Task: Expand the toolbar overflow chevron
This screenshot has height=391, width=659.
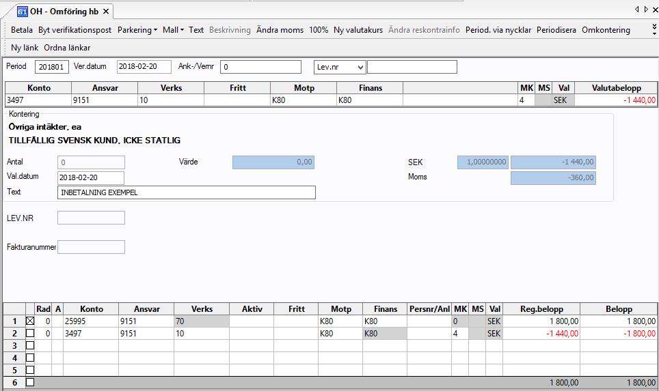Action: (x=654, y=29)
